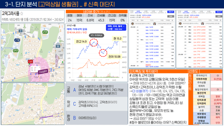The image size is (224, 126).
Task: Click the 매매 거래내역 없음 text
Action: [77, 29]
